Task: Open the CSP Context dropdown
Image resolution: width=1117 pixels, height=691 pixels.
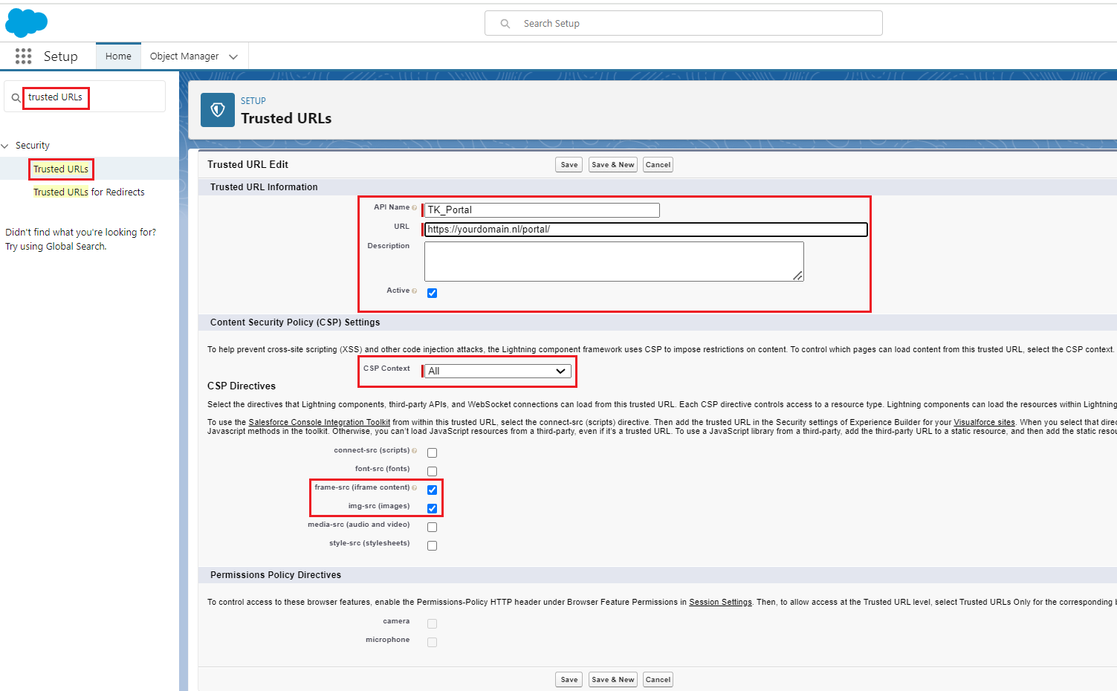Action: [x=497, y=371]
